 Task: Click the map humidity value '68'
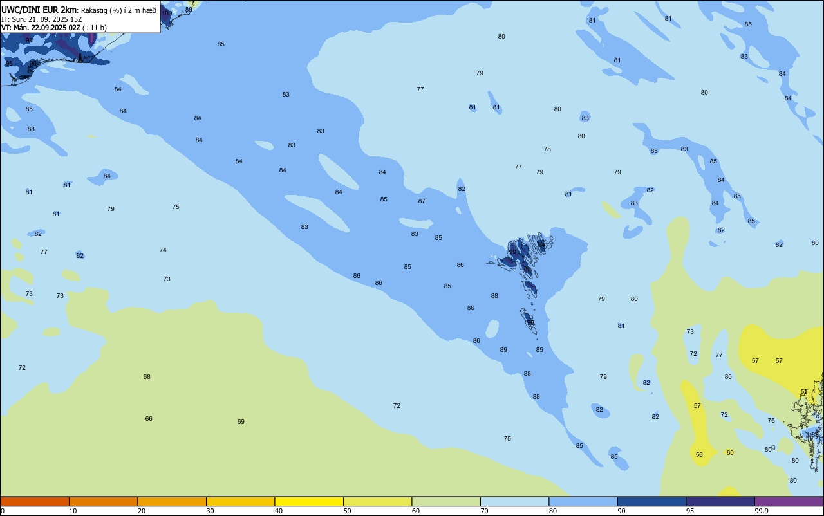click(147, 377)
